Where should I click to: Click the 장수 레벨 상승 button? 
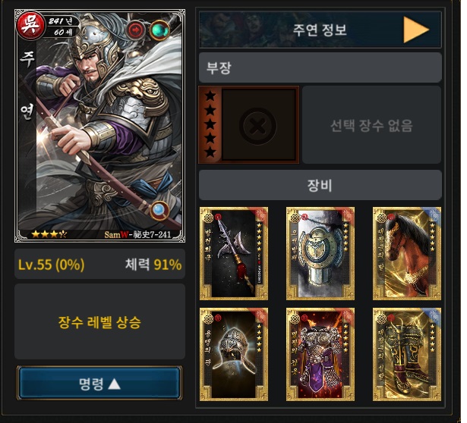(x=99, y=321)
